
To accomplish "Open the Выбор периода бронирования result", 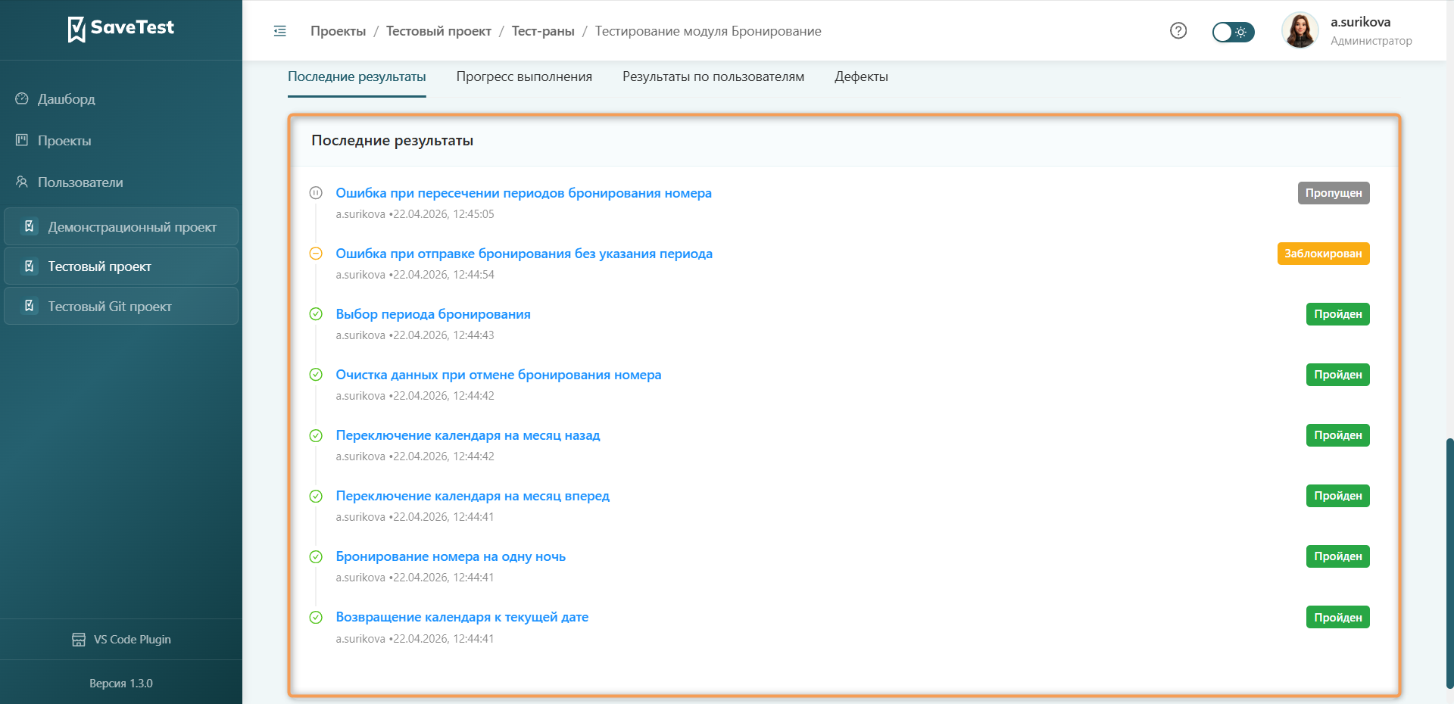I will click(433, 314).
